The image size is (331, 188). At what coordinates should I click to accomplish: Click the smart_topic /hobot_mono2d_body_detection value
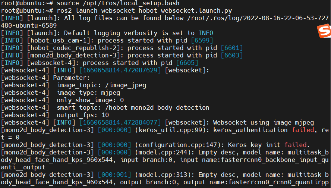pyautogui.click(x=157, y=108)
